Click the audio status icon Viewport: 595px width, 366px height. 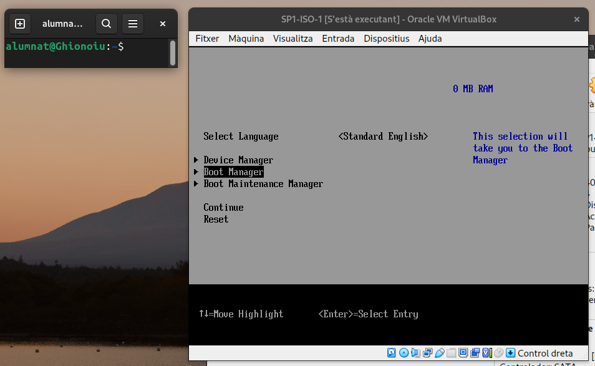(415, 353)
